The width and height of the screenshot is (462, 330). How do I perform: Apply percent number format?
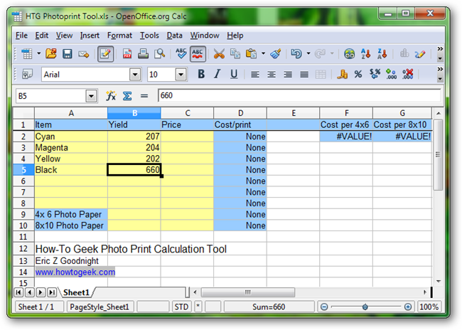tap(358, 74)
